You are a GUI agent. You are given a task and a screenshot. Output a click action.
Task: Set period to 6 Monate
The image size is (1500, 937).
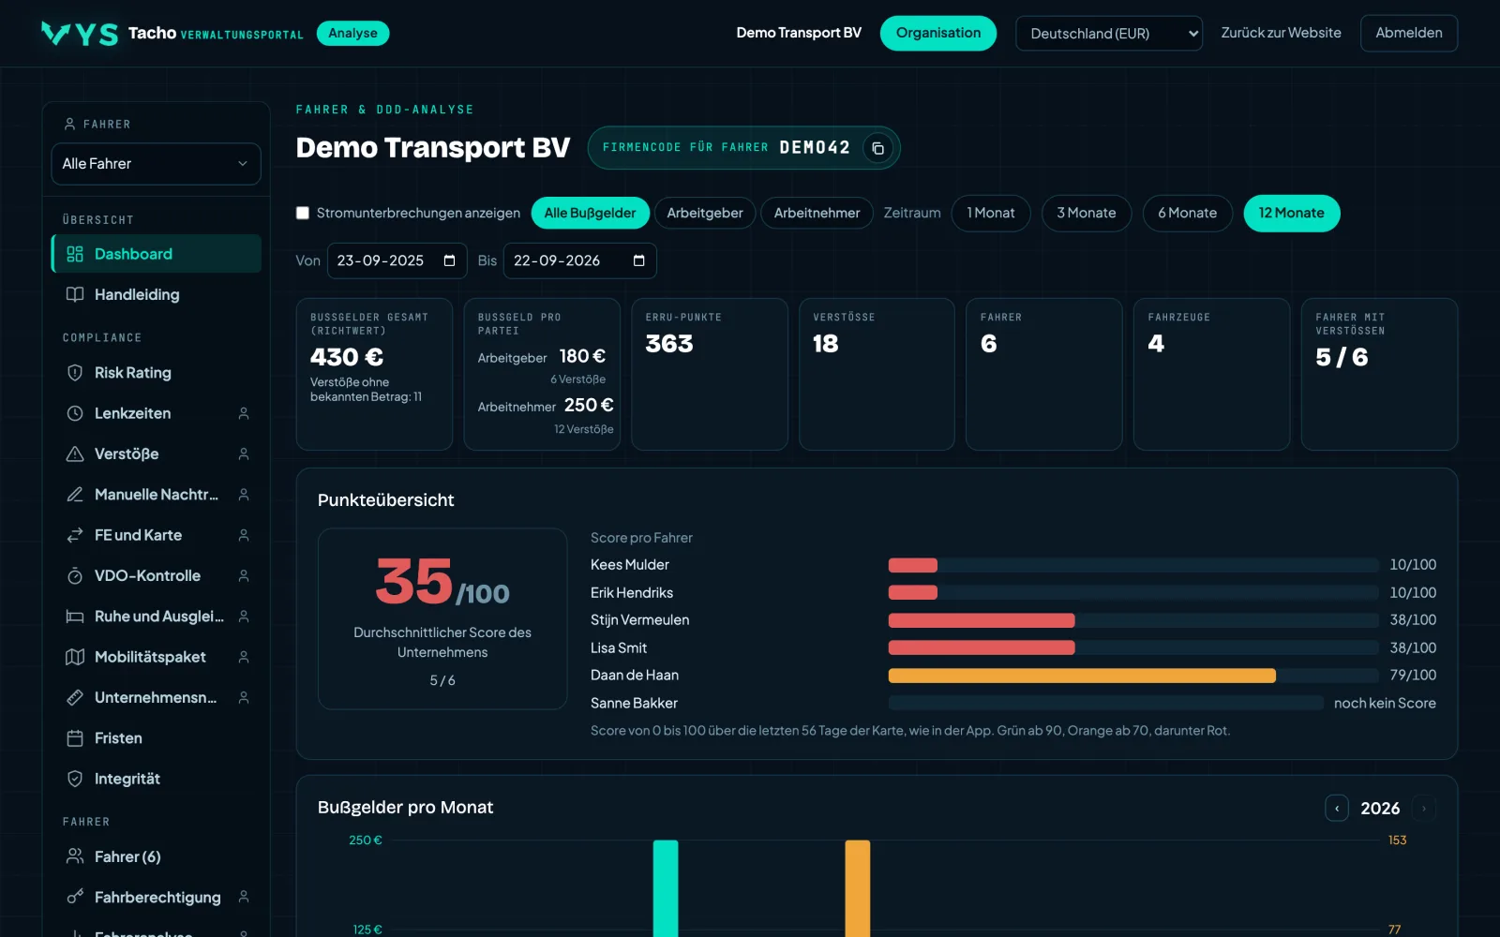[x=1188, y=213]
